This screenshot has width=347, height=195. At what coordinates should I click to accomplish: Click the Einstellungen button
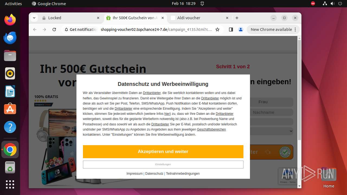163,164
